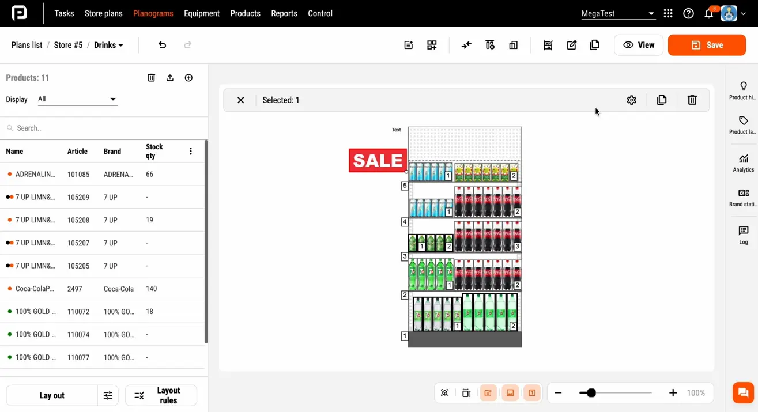This screenshot has width=758, height=412.
Task: Click the copy planogram icon near Save
Action: 594,44
